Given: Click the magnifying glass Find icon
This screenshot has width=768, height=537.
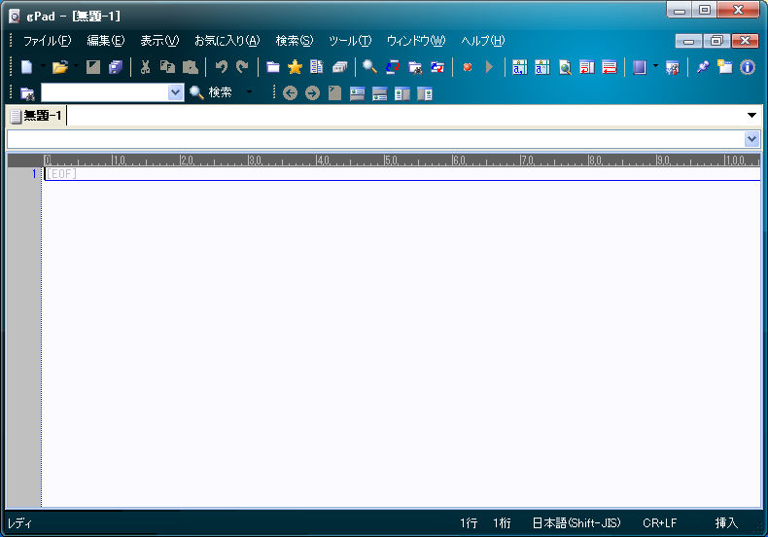Looking at the screenshot, I should [369, 67].
